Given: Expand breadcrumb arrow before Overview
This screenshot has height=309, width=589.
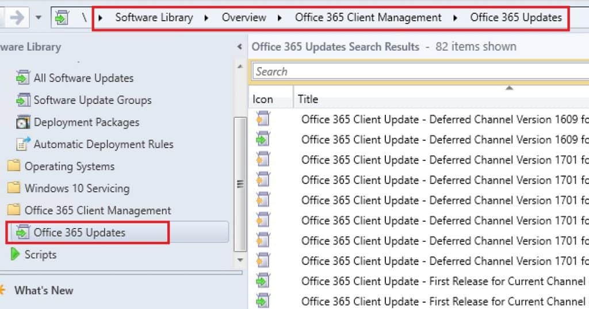Looking at the screenshot, I should 206,18.
